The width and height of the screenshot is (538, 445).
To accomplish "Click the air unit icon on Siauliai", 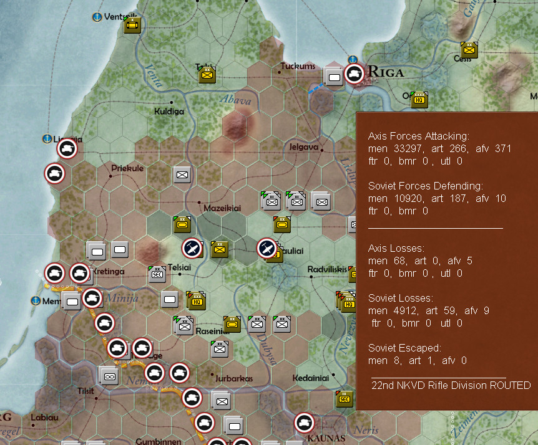I will [x=267, y=248].
